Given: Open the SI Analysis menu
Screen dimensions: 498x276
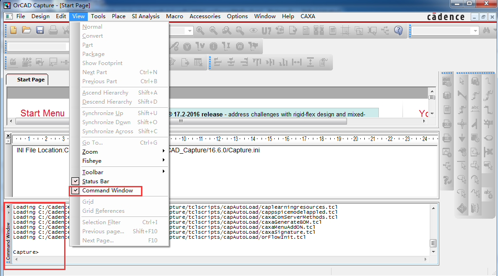Looking at the screenshot, I should (x=146, y=16).
